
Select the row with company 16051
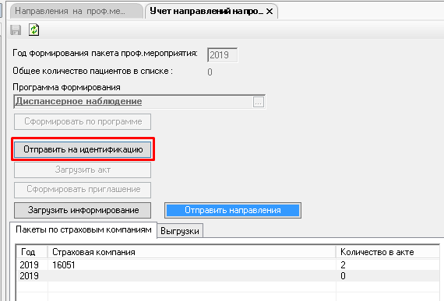(x=228, y=264)
